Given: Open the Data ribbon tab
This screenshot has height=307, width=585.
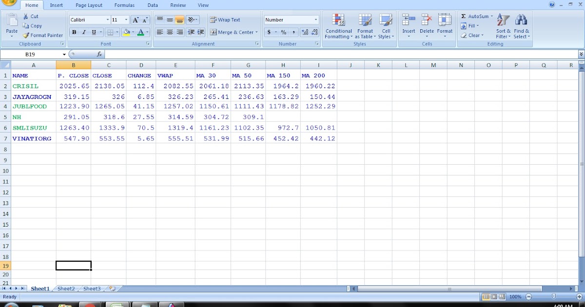Looking at the screenshot, I should pos(153,5).
